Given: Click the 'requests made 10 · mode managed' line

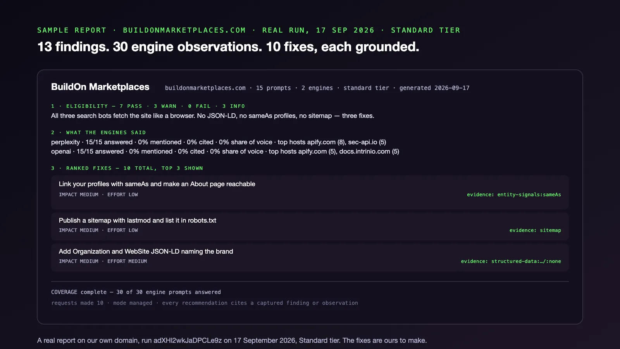Looking at the screenshot, I should pos(205,303).
